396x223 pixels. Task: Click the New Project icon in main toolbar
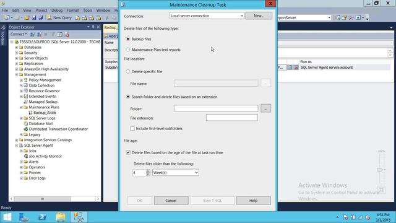point(7,18)
